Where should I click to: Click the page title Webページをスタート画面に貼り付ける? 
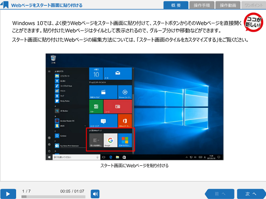(47, 5)
